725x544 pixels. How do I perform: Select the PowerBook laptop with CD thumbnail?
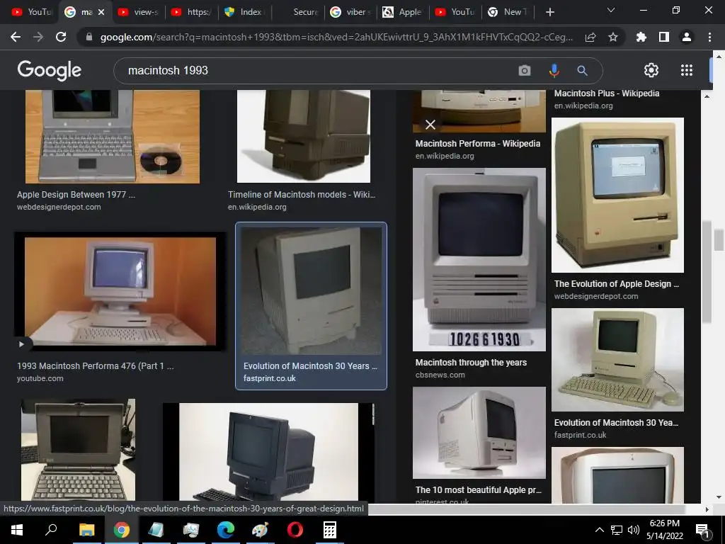pyautogui.click(x=113, y=137)
